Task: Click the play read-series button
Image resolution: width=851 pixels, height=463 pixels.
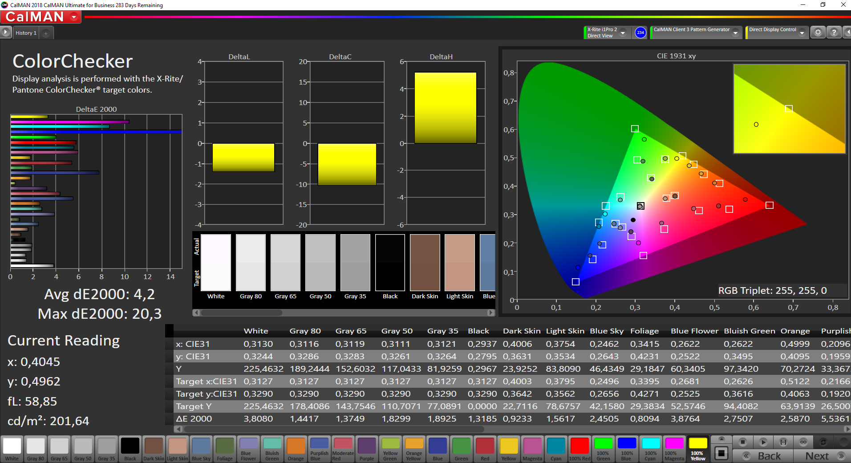Action: coord(763,442)
